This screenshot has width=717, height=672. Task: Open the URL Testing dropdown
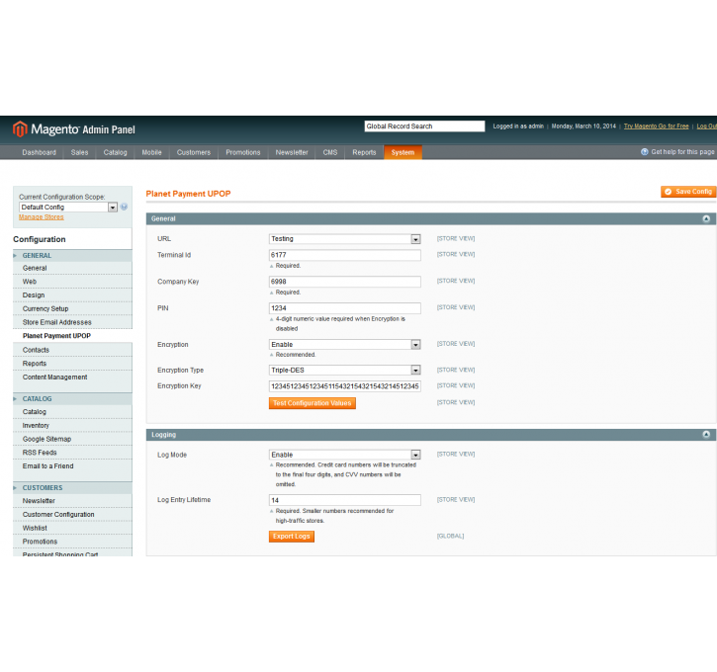click(345, 239)
